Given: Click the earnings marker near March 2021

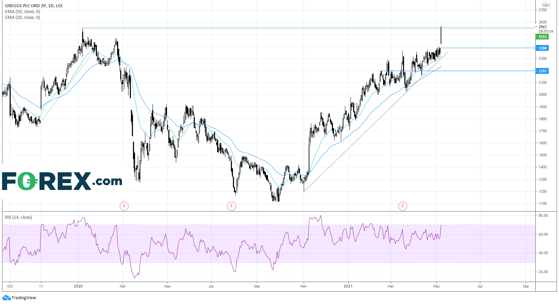Looking at the screenshot, I should point(403,206).
